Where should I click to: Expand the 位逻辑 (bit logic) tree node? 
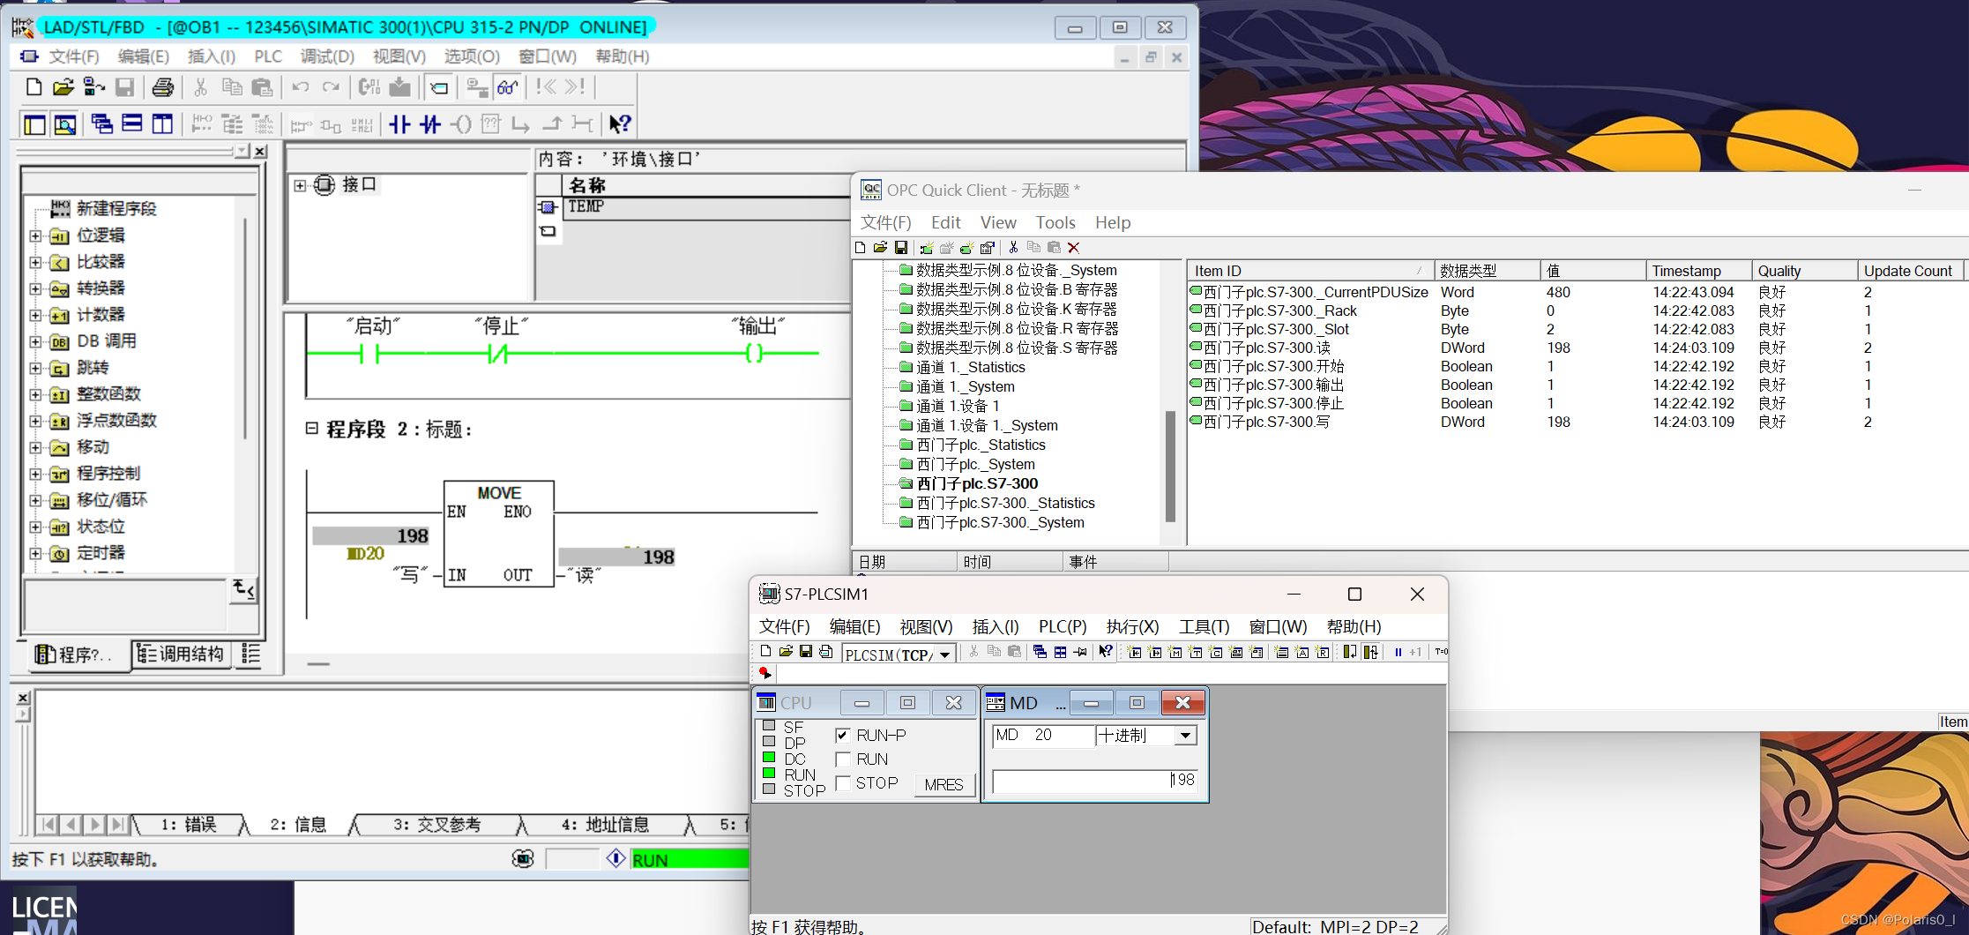pos(35,236)
